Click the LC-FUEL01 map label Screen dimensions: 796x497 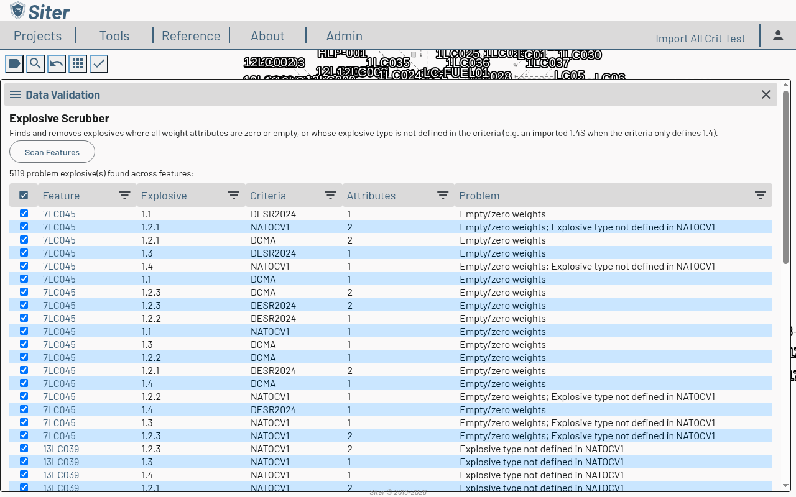click(456, 73)
